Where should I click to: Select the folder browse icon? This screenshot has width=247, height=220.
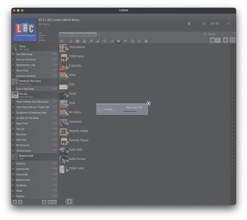118,41
